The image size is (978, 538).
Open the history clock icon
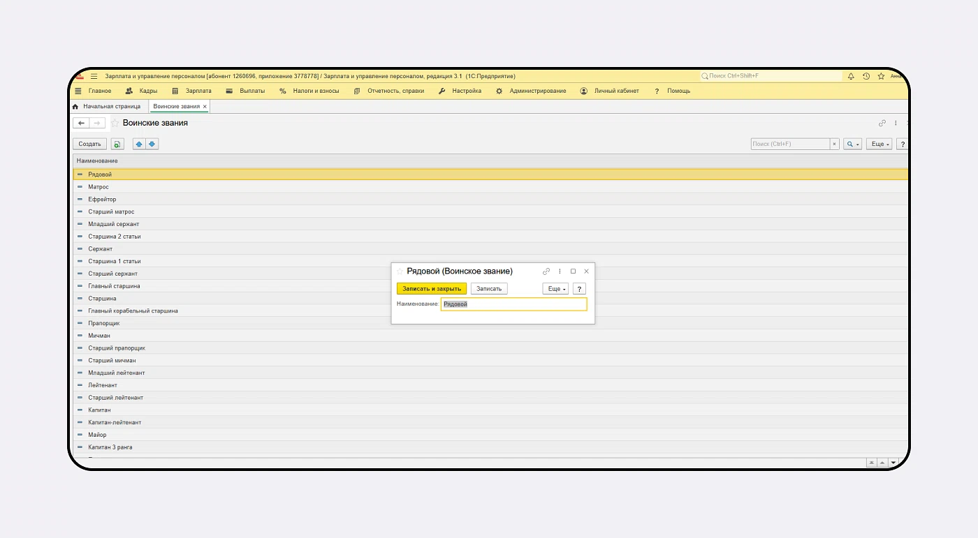[866, 76]
